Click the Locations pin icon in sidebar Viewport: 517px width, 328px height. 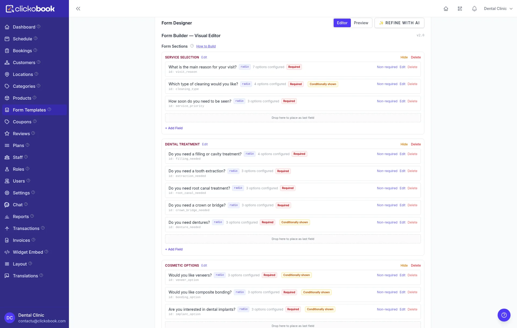[x=7, y=74]
